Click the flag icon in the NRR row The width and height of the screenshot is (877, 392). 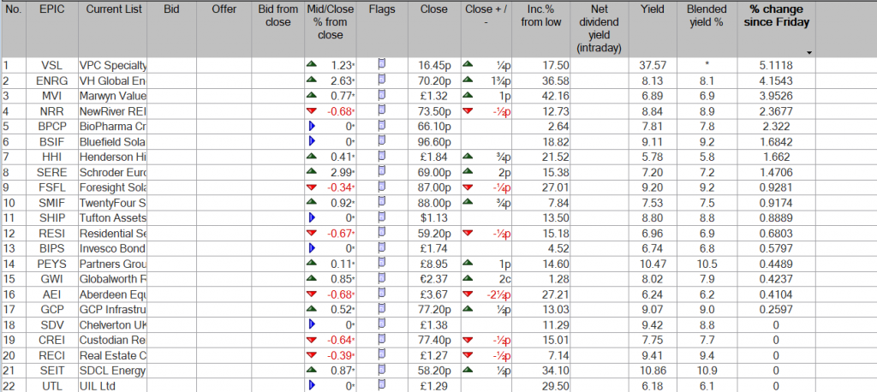[x=382, y=109]
